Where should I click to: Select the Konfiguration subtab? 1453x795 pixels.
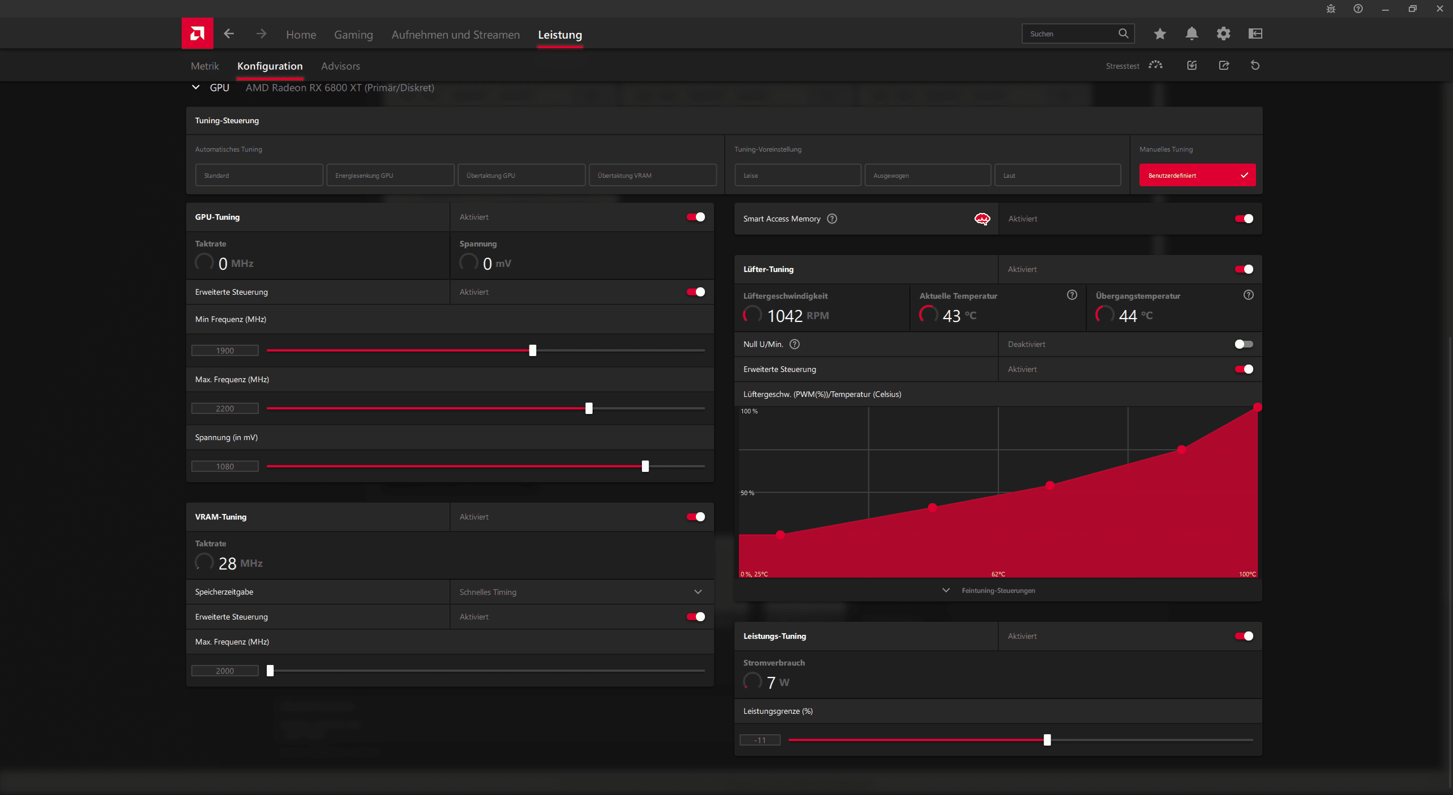point(270,66)
